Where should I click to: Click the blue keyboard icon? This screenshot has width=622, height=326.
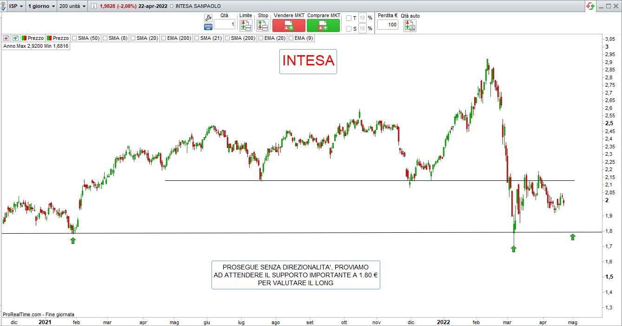[x=208, y=27]
